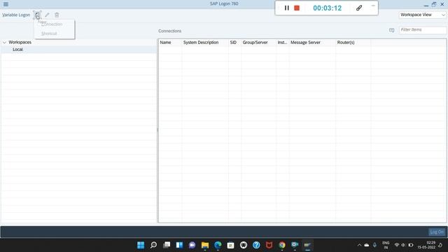
Task: Open McAfee red shield from taskbar
Action: (x=269, y=245)
